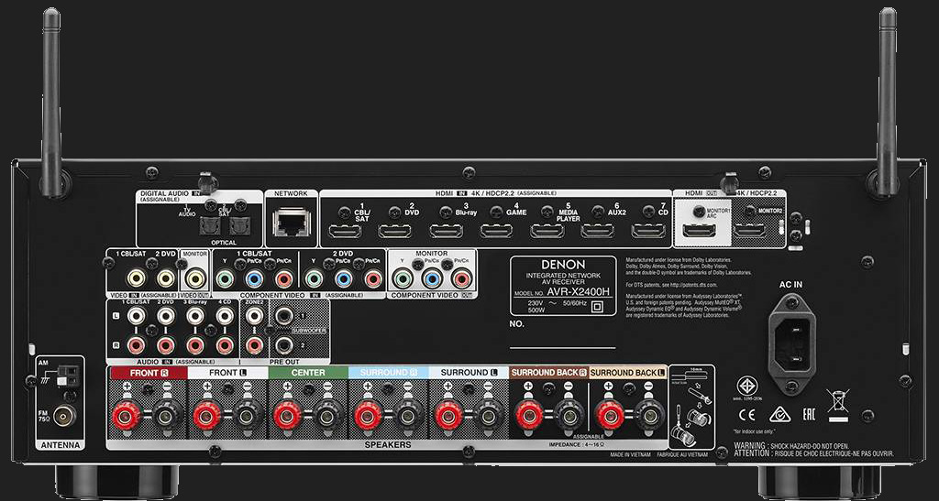Click the crossed-out waste bin symbol
The height and width of the screenshot is (501, 939).
836,399
